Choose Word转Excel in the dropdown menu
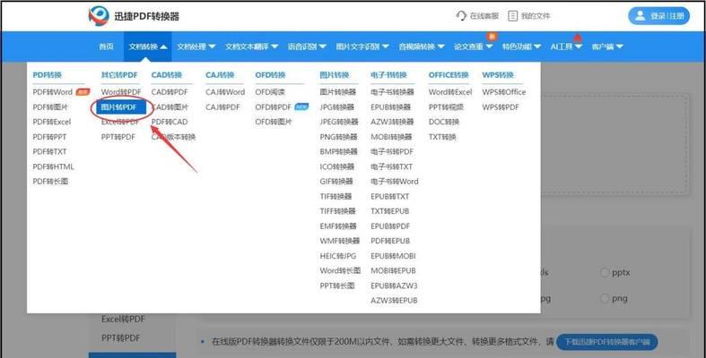 tap(450, 92)
